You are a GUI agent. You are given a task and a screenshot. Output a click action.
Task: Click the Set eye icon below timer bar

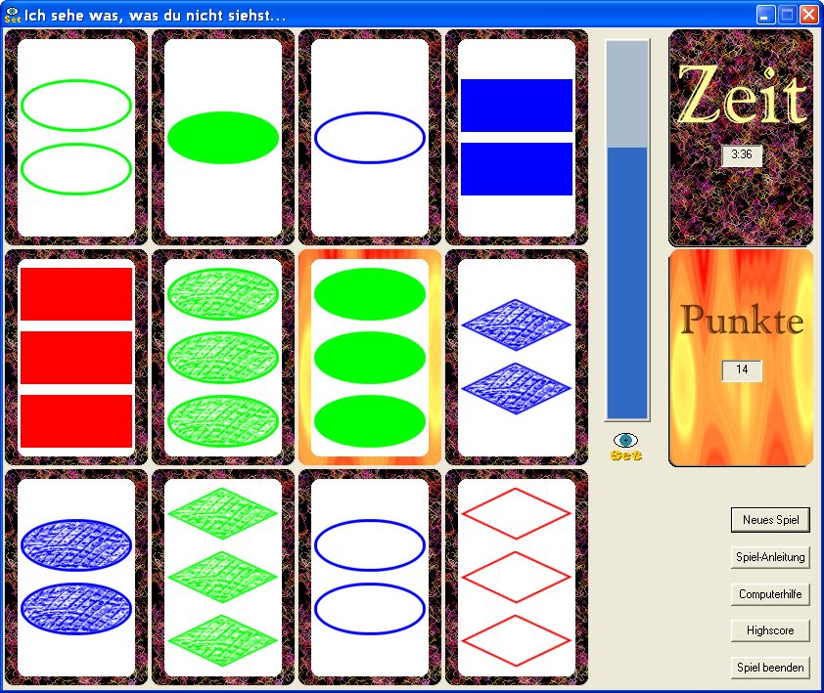626,447
